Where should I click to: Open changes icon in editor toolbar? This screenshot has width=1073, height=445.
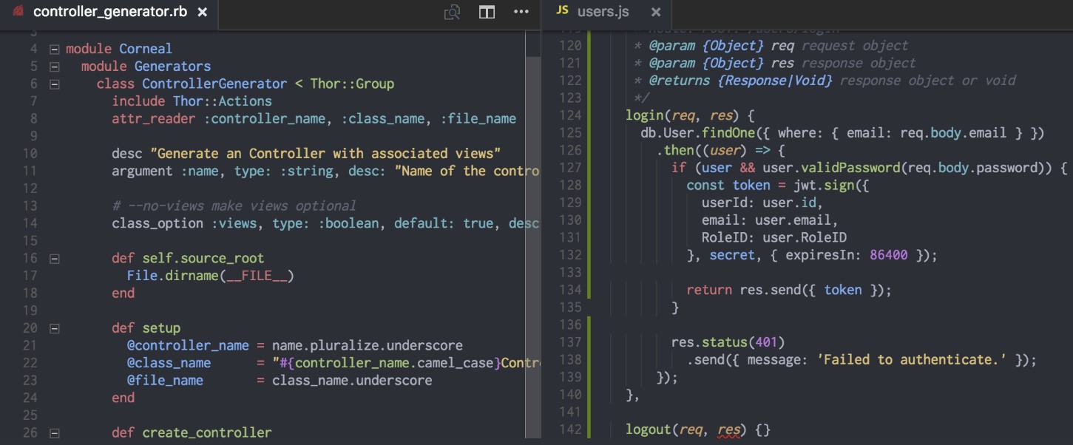(x=452, y=13)
